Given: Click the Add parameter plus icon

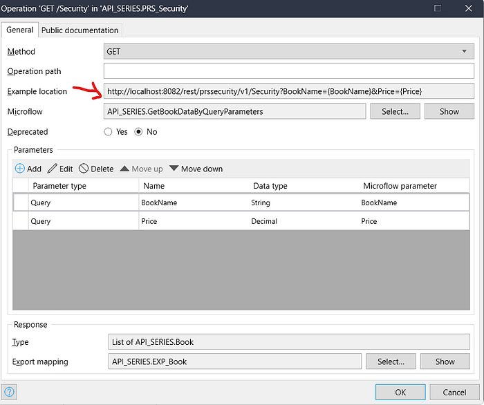Looking at the screenshot, I should [19, 169].
